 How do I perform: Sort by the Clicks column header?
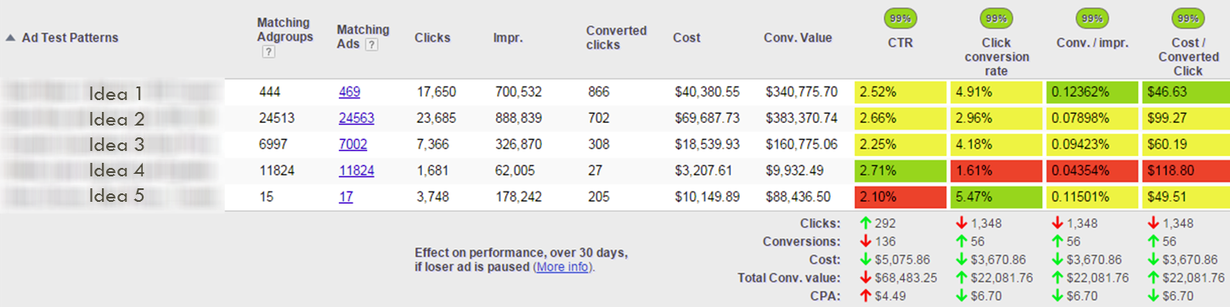[x=432, y=38]
